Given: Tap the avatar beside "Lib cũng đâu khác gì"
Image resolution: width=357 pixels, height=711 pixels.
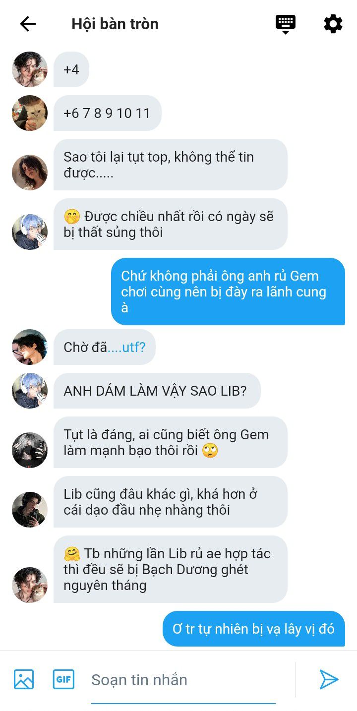Looking at the screenshot, I should pyautogui.click(x=30, y=510).
